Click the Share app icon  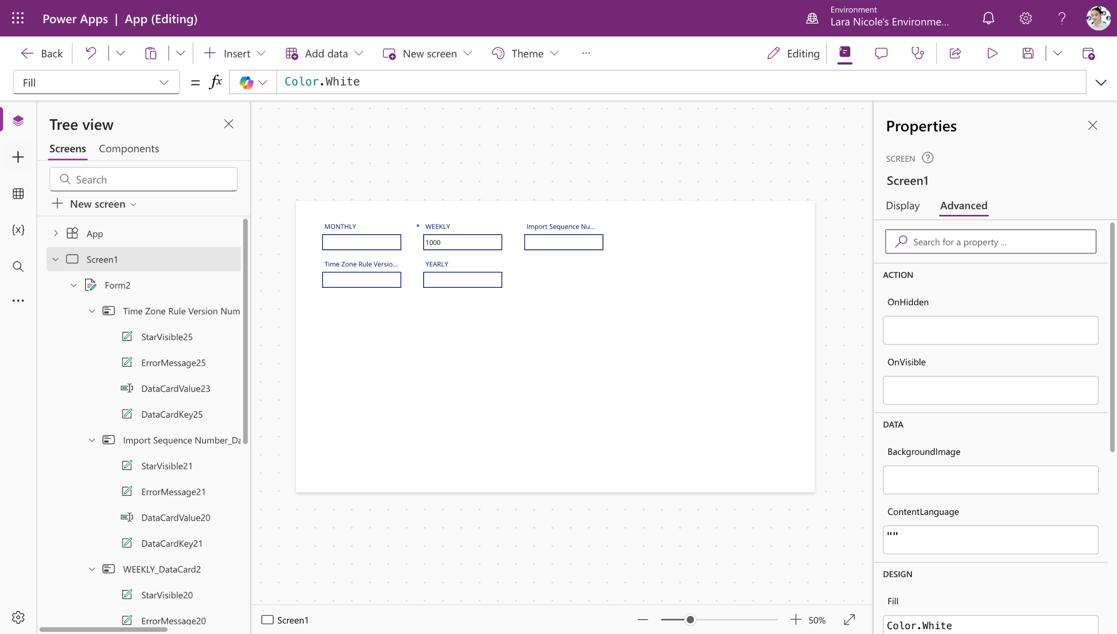pyautogui.click(x=955, y=53)
